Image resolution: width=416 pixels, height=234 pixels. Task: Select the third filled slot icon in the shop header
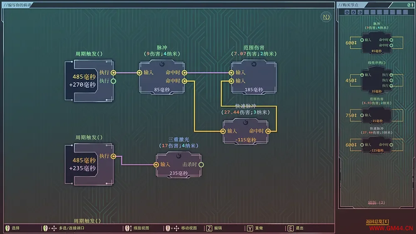coord(360,12)
